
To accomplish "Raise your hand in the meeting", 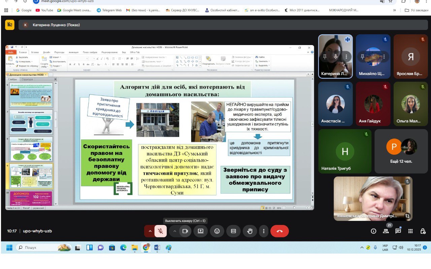I will click(250, 231).
